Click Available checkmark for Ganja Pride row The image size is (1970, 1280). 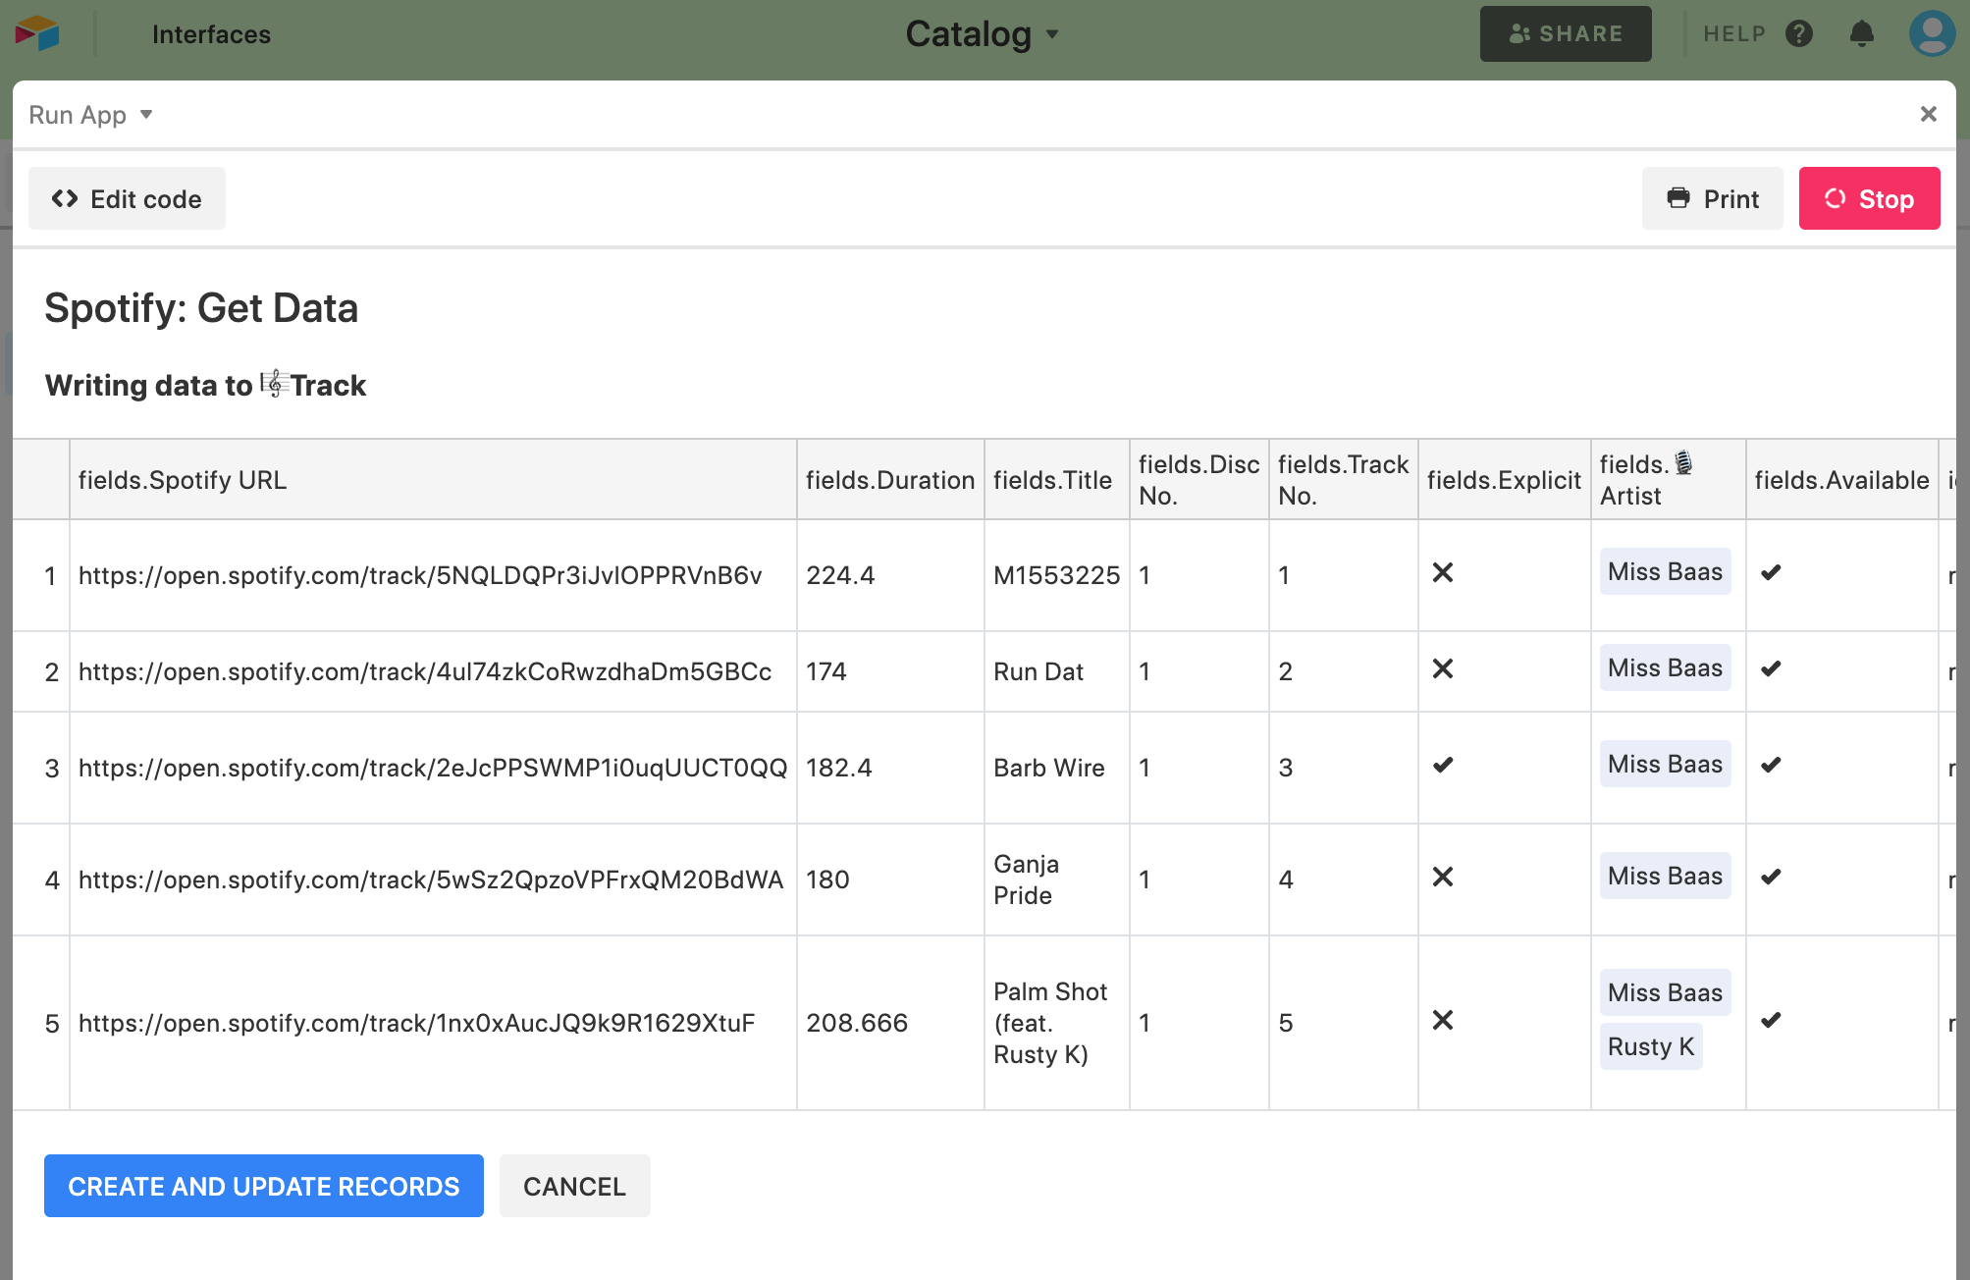1770,877
